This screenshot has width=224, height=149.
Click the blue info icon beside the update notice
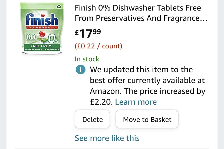pos(81,69)
